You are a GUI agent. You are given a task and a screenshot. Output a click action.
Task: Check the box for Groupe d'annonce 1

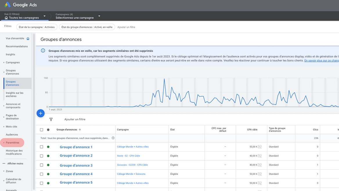tap(42, 147)
